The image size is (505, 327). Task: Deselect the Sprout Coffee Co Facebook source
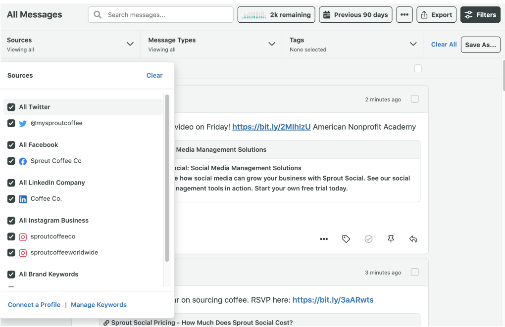pos(11,161)
